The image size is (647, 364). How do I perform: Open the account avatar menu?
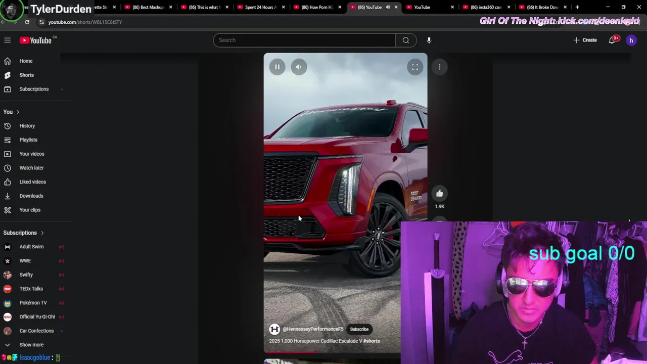(631, 40)
